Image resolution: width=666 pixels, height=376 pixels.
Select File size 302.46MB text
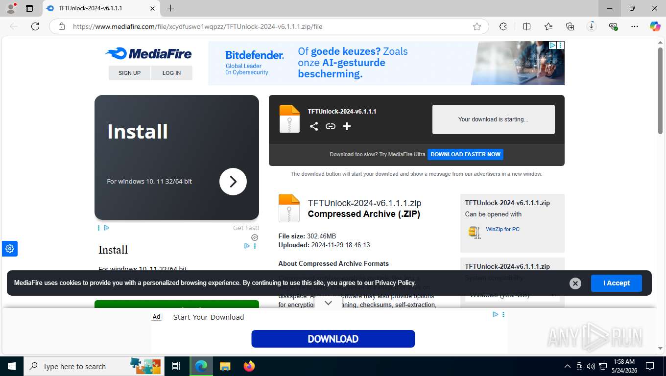coord(307,236)
